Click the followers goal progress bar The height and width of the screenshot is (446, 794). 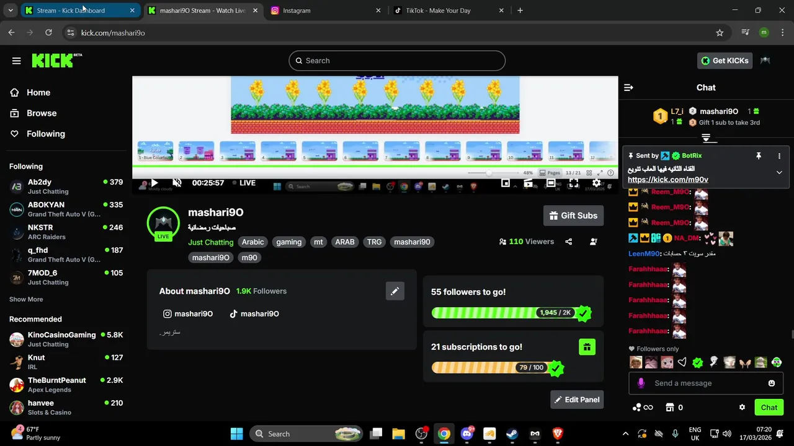pyautogui.click(x=511, y=313)
